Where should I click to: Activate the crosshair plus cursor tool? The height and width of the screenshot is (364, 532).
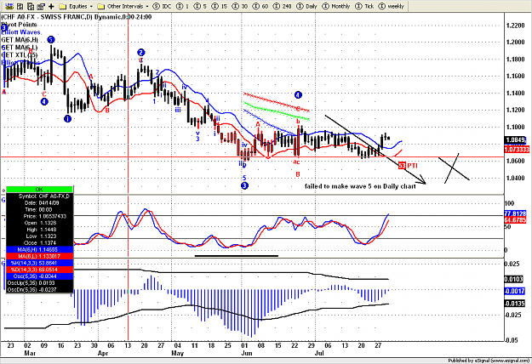pyautogui.click(x=51, y=6)
